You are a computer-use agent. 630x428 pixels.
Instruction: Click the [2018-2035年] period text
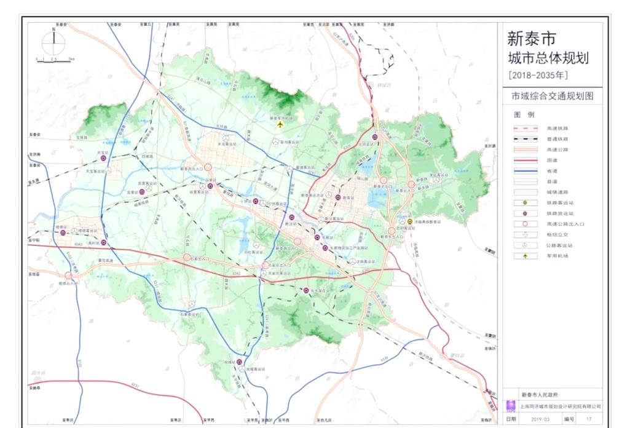(x=538, y=75)
